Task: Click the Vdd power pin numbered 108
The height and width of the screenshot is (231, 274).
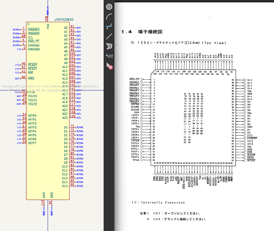Action: [x=48, y=19]
